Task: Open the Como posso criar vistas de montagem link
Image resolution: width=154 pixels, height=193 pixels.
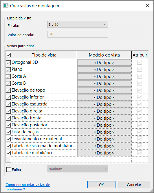Action: tap(28, 187)
